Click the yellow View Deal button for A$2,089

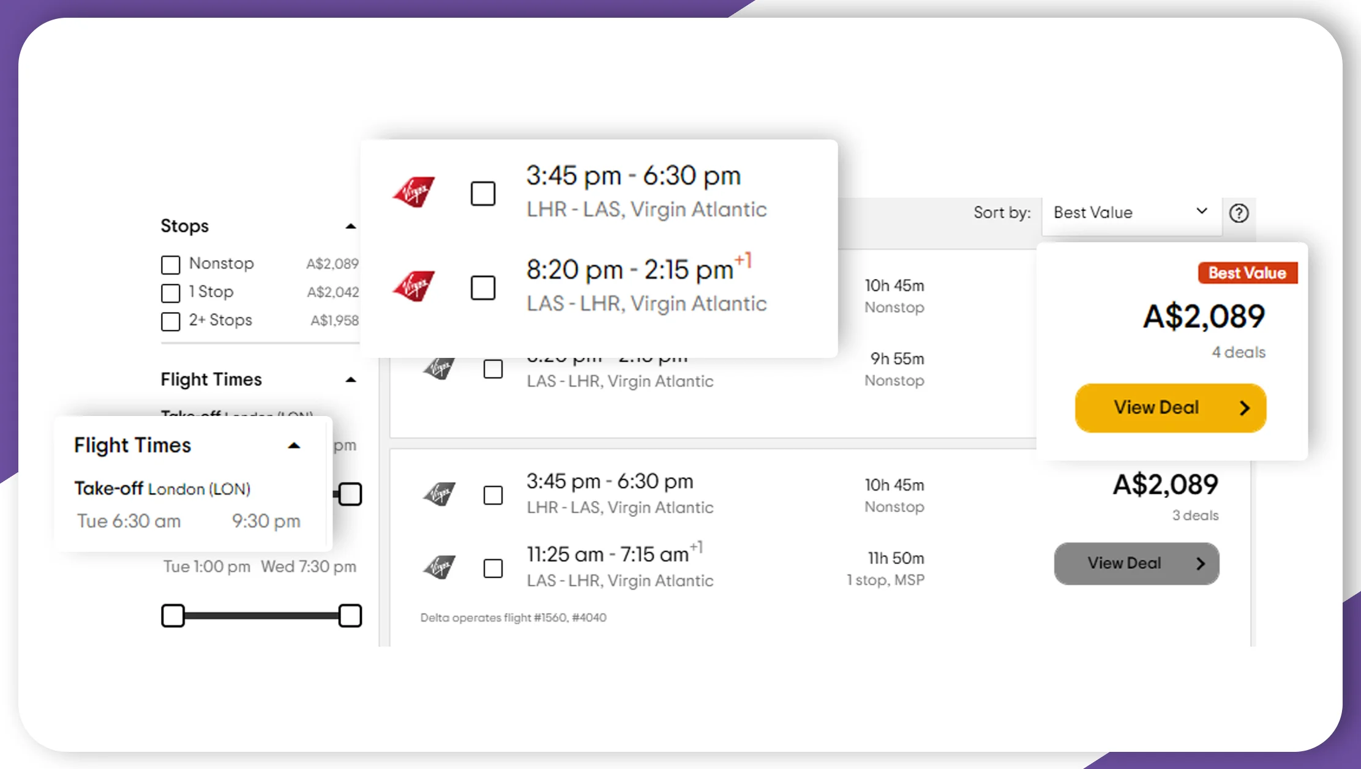(1170, 407)
